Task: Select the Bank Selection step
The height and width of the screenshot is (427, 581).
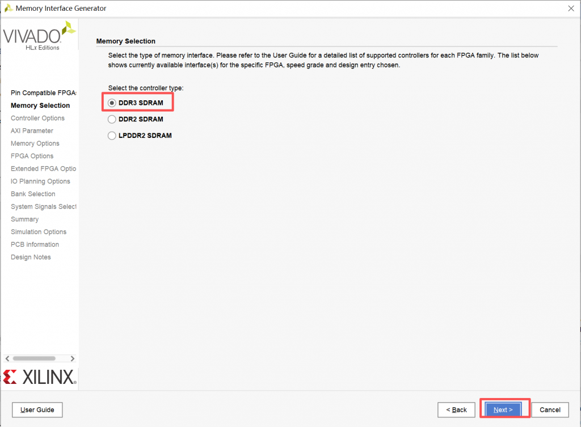Action: click(x=33, y=194)
